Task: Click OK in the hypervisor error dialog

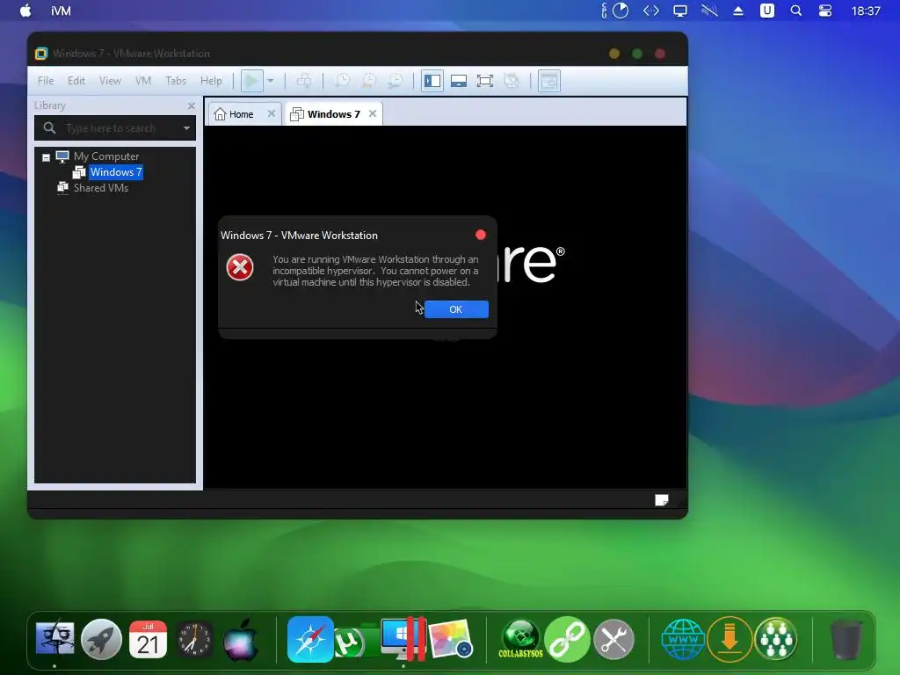Action: pyautogui.click(x=456, y=309)
